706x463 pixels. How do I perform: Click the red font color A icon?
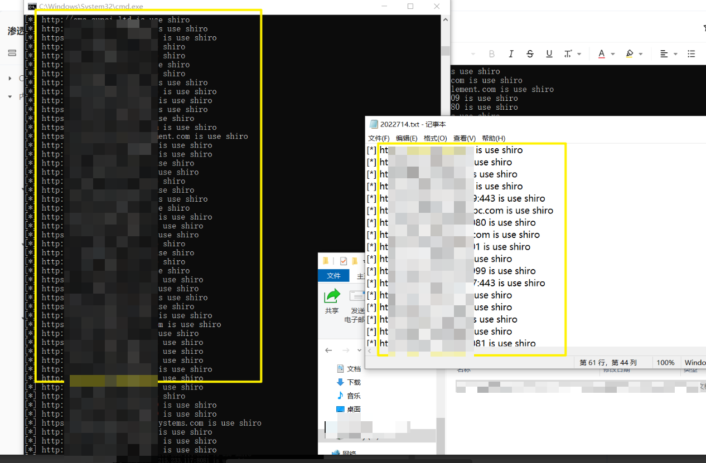pos(602,54)
